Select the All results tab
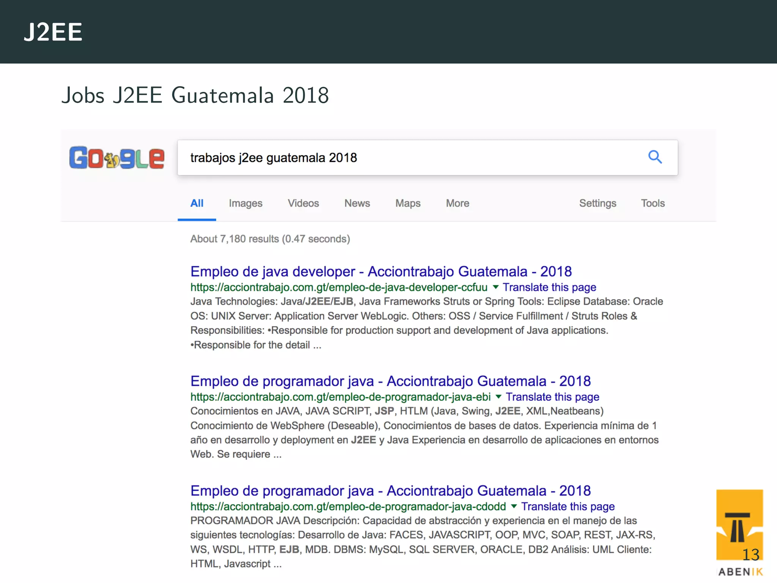 [197, 203]
